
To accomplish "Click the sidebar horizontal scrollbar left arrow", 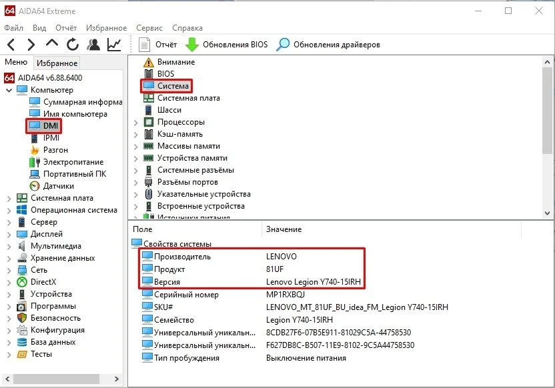I will [x=7, y=379].
